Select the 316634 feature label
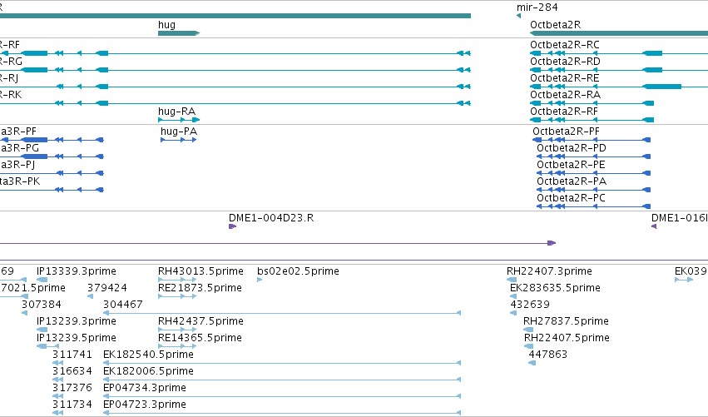 [72, 371]
